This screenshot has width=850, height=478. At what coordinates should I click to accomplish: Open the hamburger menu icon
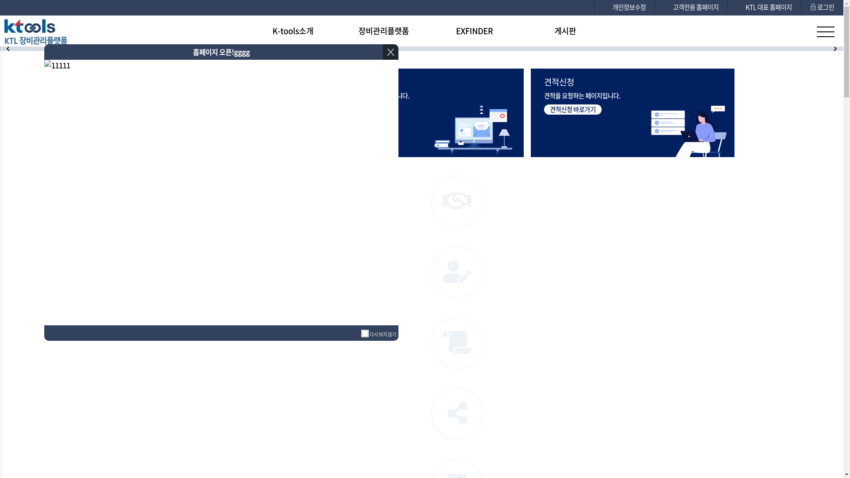pyautogui.click(x=825, y=31)
